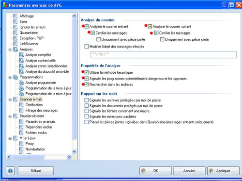This screenshot has width=242, height=181.
Task: Click the Numérotation page icon
Action: point(21,149)
